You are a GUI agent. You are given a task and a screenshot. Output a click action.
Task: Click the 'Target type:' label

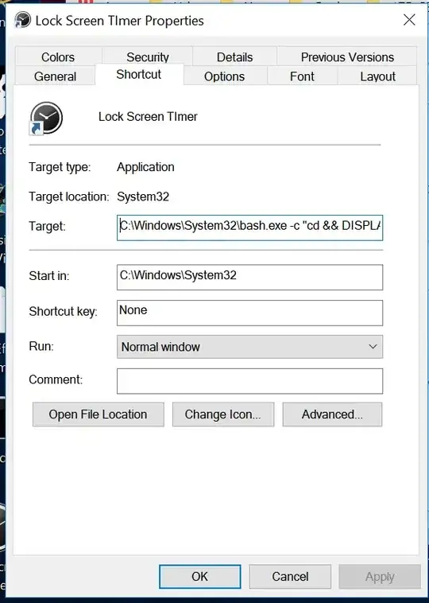click(x=60, y=167)
